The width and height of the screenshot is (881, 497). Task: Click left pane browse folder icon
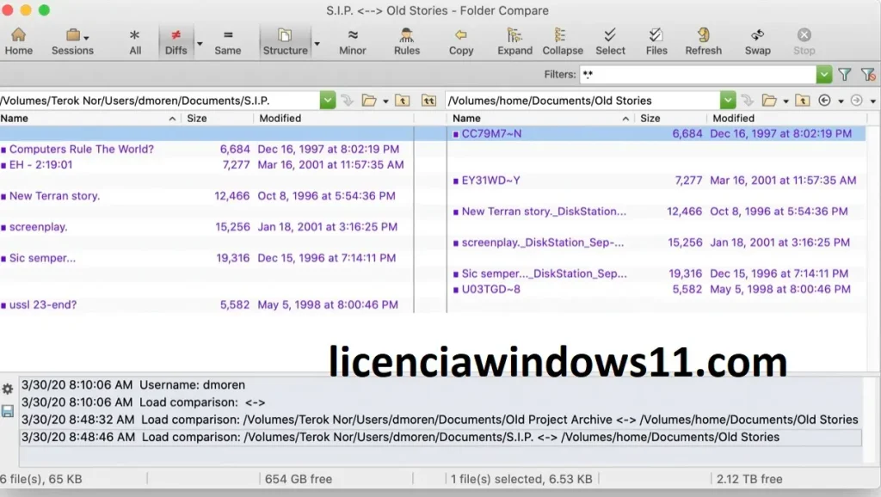pos(369,101)
